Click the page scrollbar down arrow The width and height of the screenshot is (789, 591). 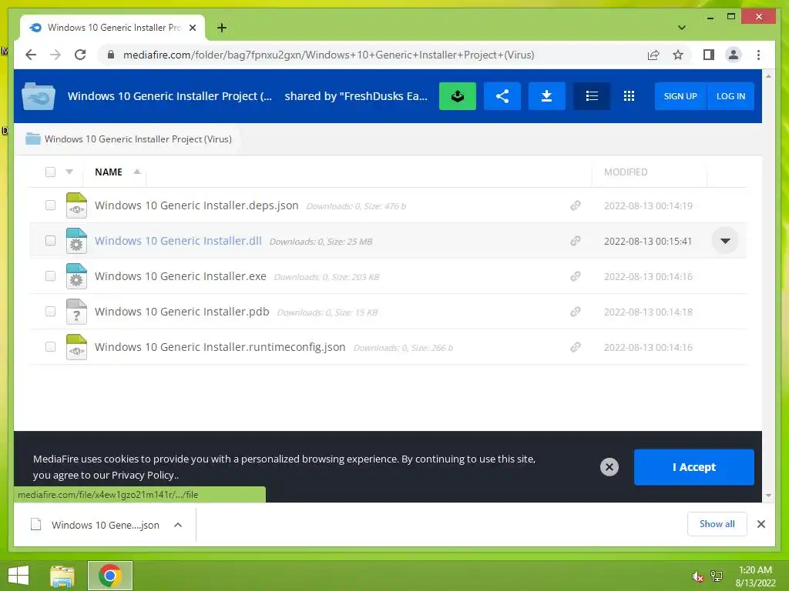(x=768, y=495)
